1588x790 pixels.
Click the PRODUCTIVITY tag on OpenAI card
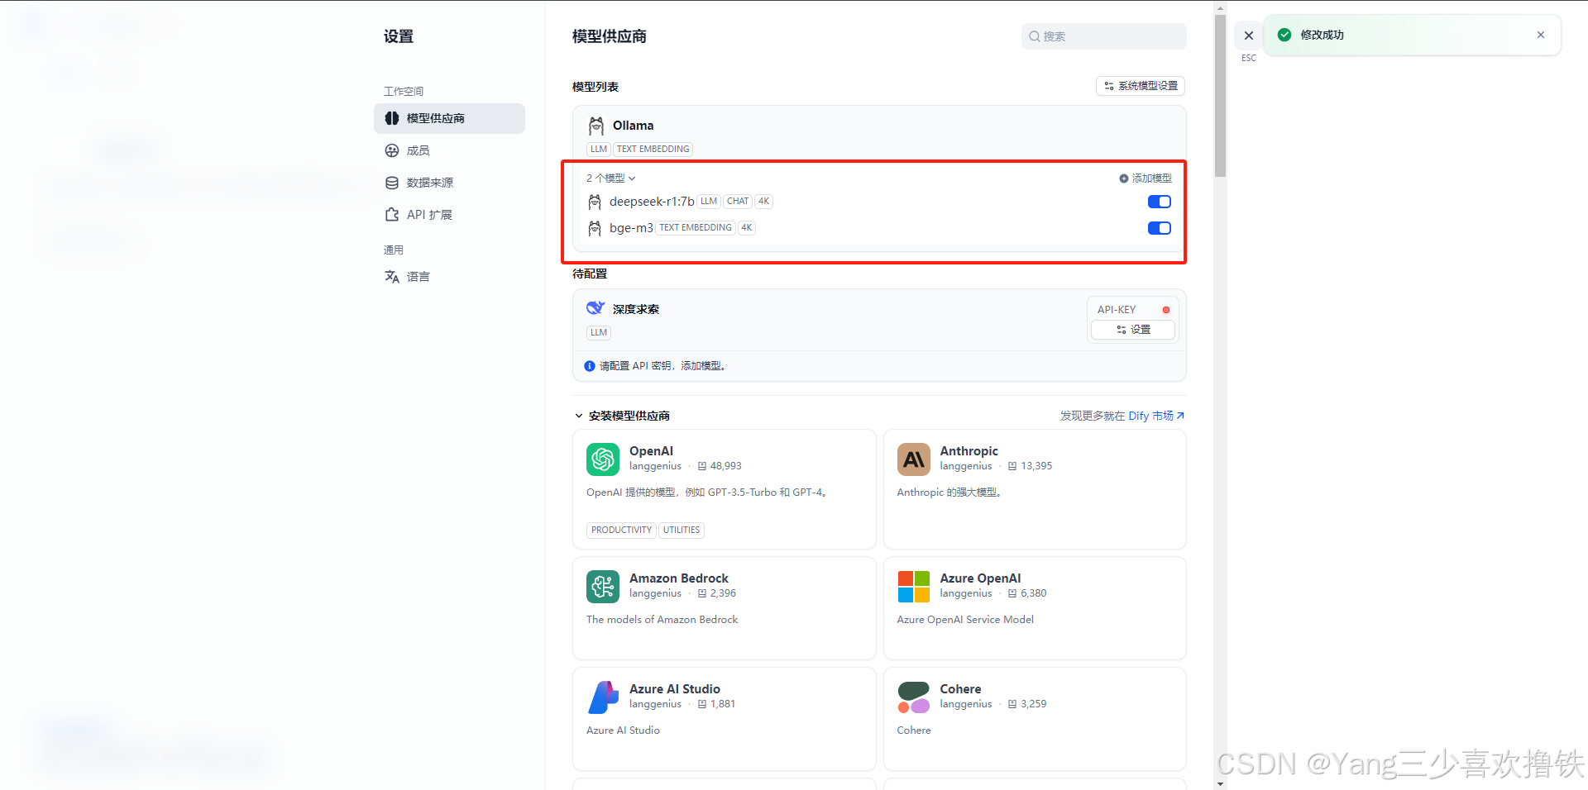pyautogui.click(x=621, y=531)
